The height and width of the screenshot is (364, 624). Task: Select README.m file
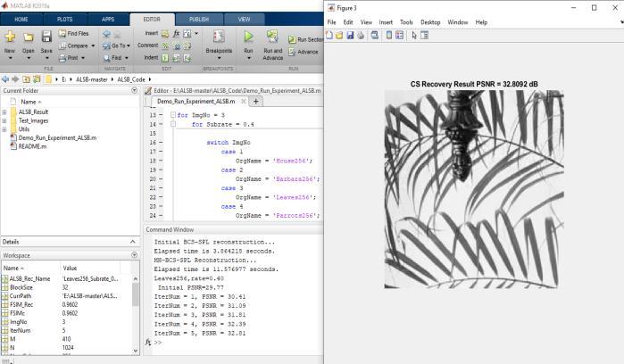32,146
